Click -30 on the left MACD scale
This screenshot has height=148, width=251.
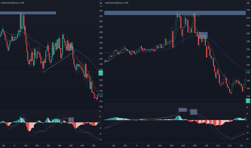[100, 139]
